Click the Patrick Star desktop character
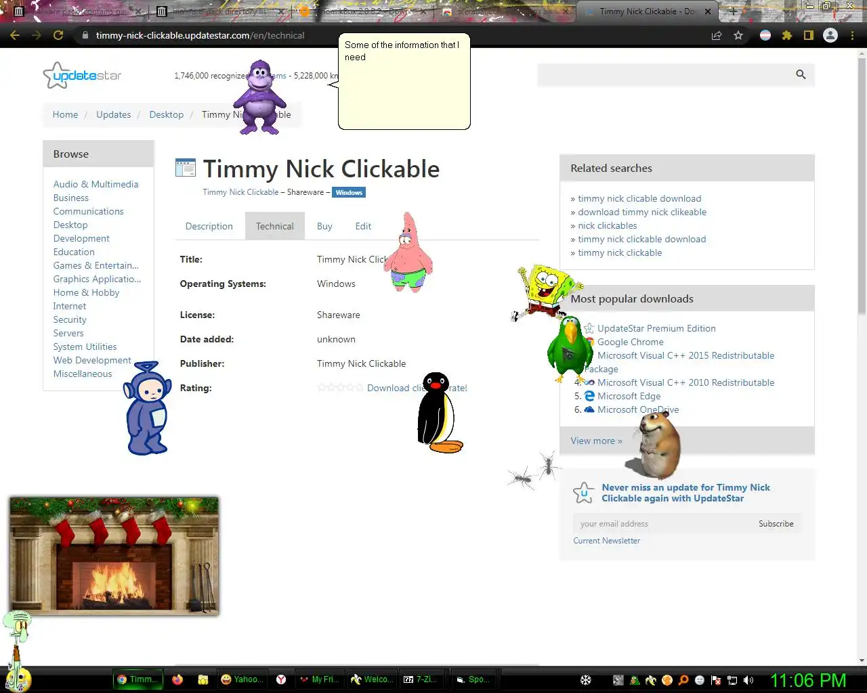The height and width of the screenshot is (693, 867). point(408,252)
